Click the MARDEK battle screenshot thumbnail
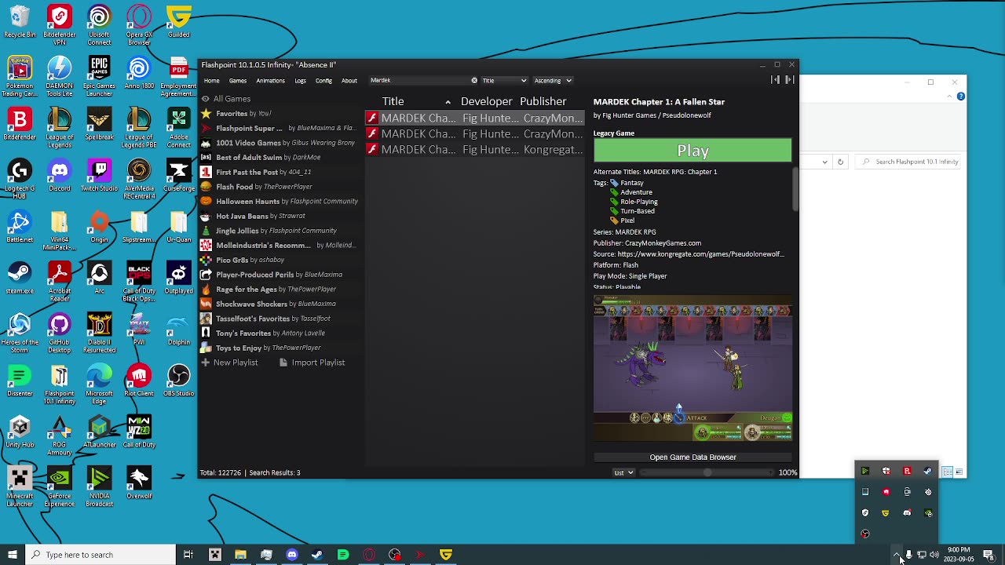Screen dimensions: 1005x565 pos(693,369)
